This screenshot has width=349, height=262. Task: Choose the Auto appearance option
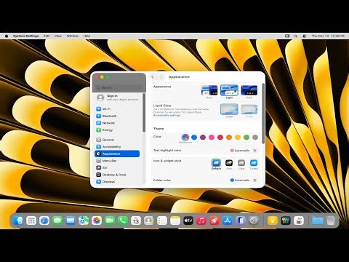coord(209,92)
